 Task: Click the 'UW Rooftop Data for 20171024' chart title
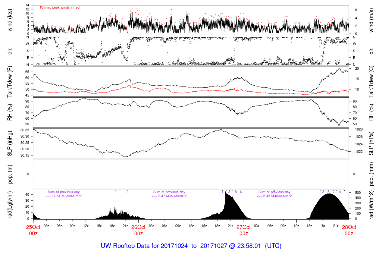pyautogui.click(x=144, y=246)
